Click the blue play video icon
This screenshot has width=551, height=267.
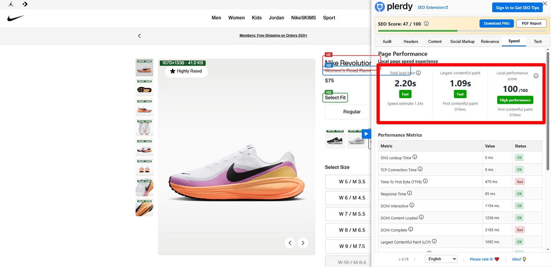[366, 134]
